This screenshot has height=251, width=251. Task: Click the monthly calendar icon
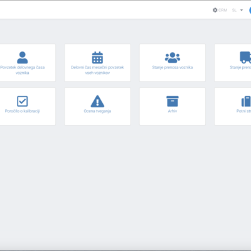click(x=97, y=58)
